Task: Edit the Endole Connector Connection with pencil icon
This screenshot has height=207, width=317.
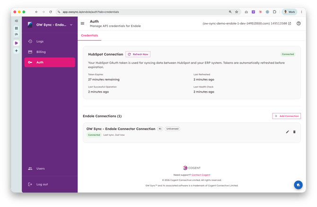Action: 287,132
